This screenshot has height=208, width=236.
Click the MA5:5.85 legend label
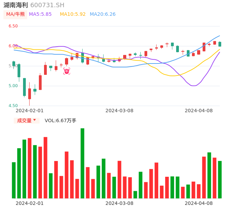pyautogui.click(x=40, y=14)
